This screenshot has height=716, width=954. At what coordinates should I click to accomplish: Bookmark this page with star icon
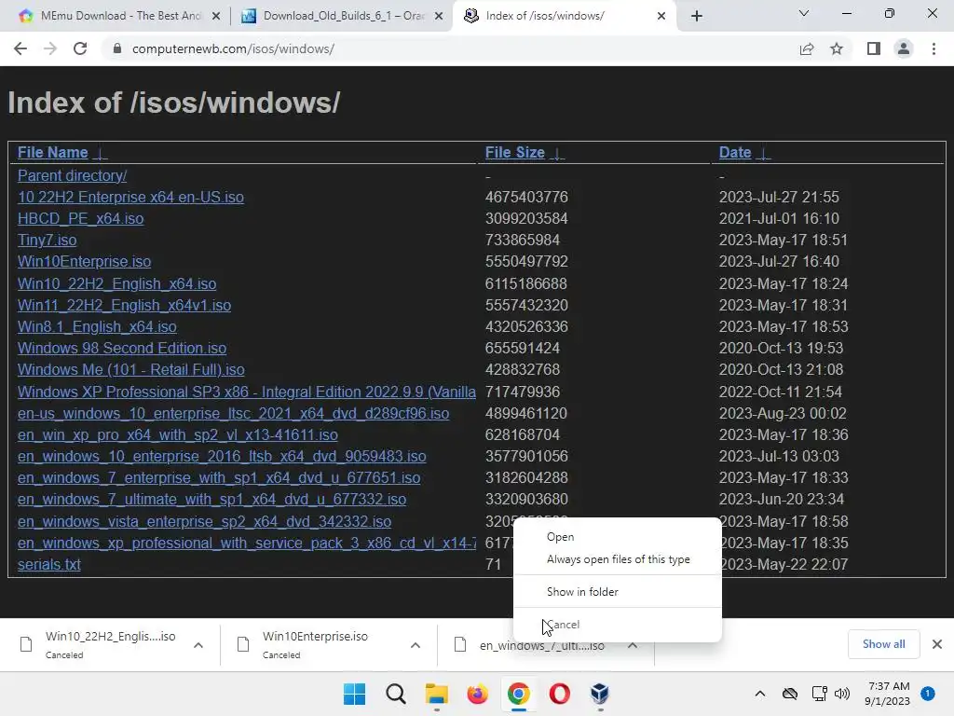tap(837, 48)
